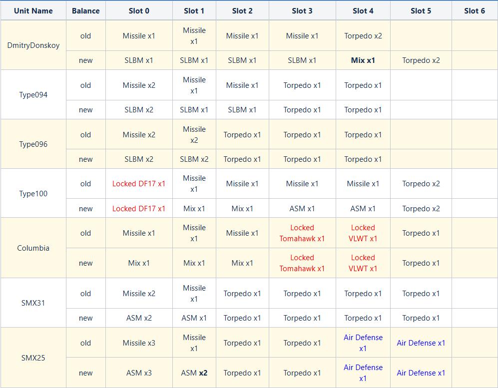Select the Type094 unit name cell
Viewport: 498px width, 388px height.
33,94
